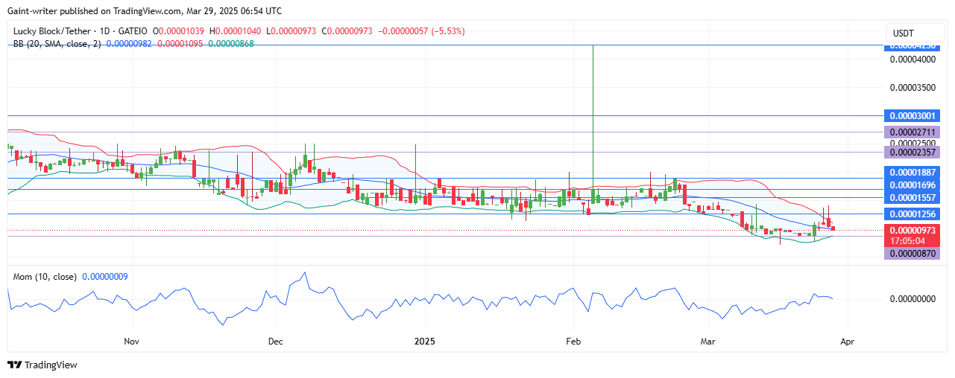955x378 pixels.
Task: Click the TradingView logo icon
Action: [x=15, y=365]
